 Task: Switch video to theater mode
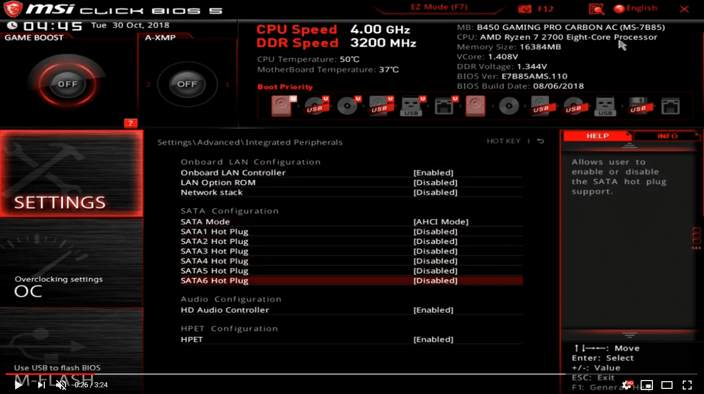667,385
